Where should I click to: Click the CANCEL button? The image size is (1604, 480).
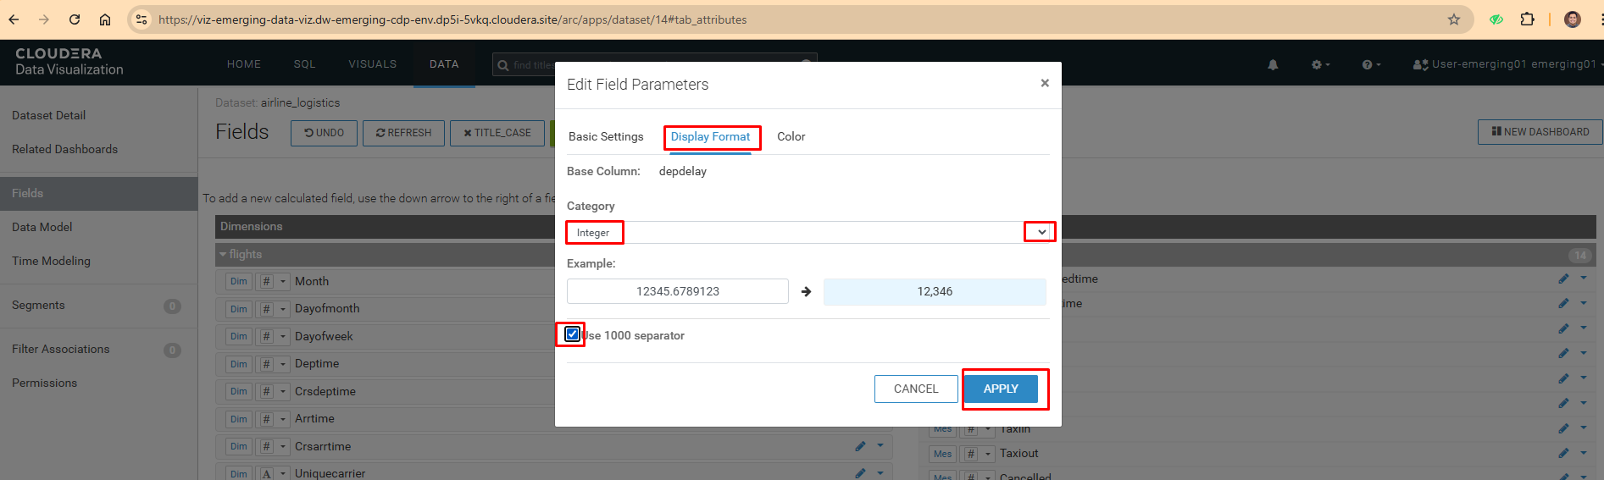click(916, 389)
